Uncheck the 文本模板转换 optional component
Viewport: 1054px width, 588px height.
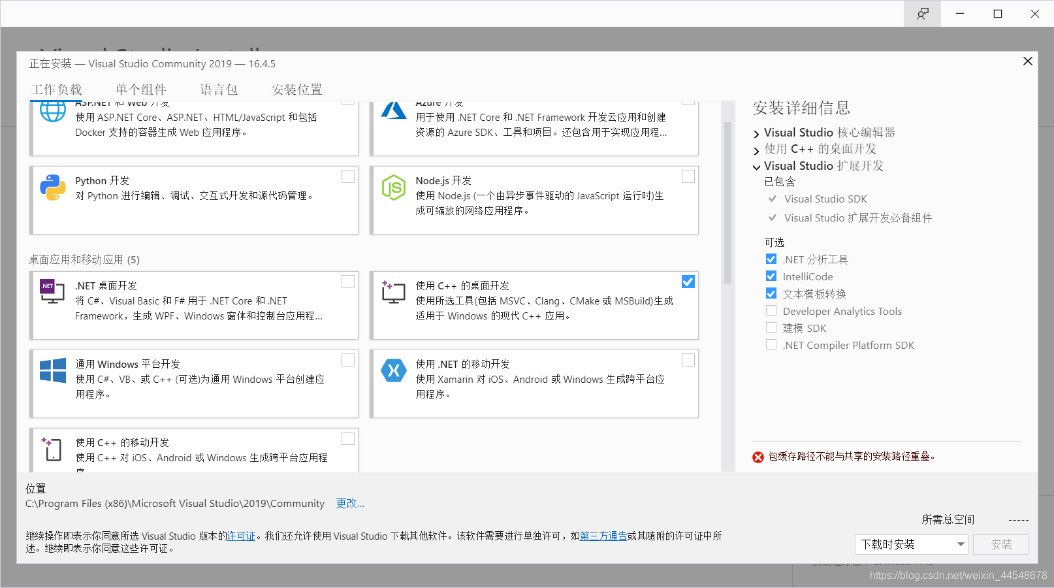pyautogui.click(x=771, y=293)
